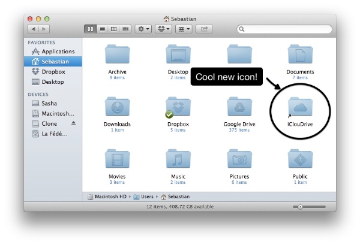Viewport: 360px width, 245px height.
Task: Open the Pictures folder icon
Action: (239, 159)
